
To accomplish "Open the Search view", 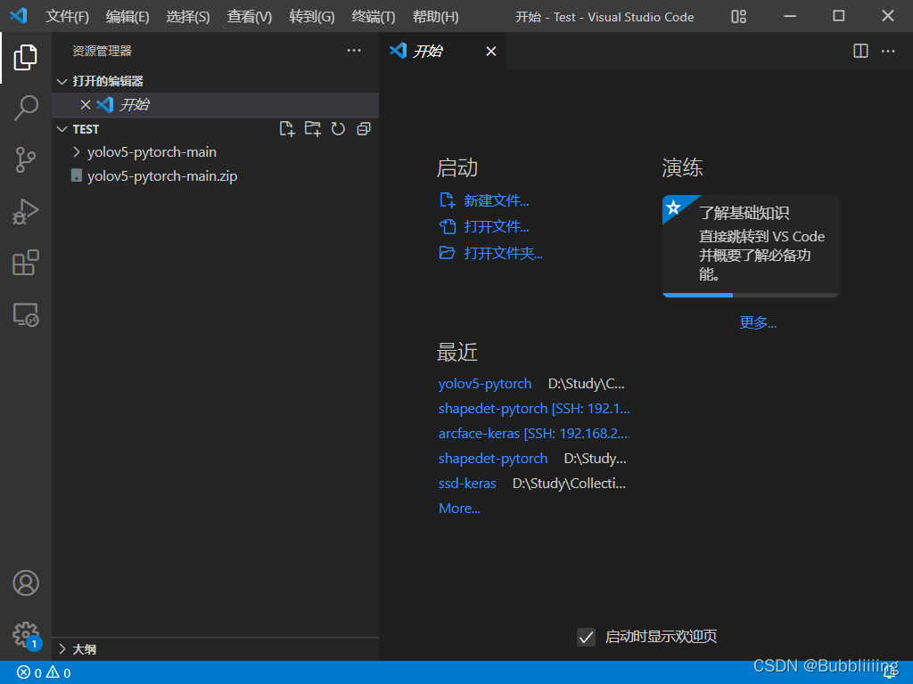I will (x=26, y=108).
